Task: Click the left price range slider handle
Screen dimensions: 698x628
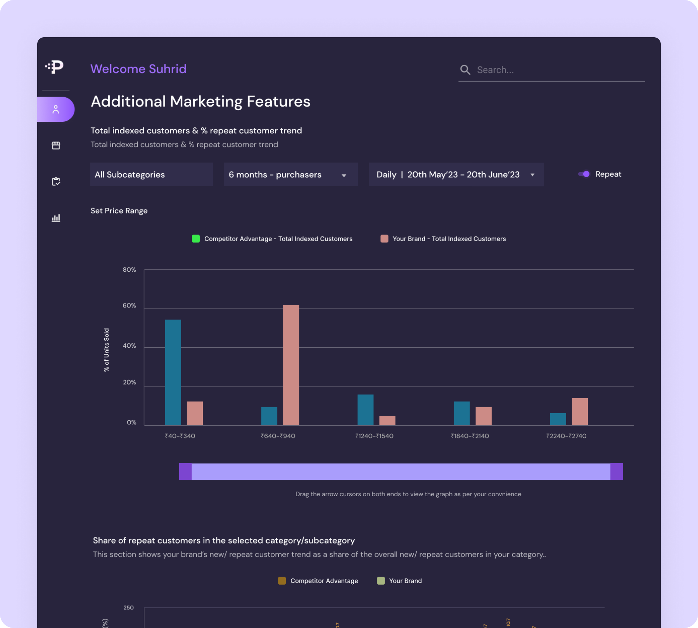Action: tap(185, 471)
